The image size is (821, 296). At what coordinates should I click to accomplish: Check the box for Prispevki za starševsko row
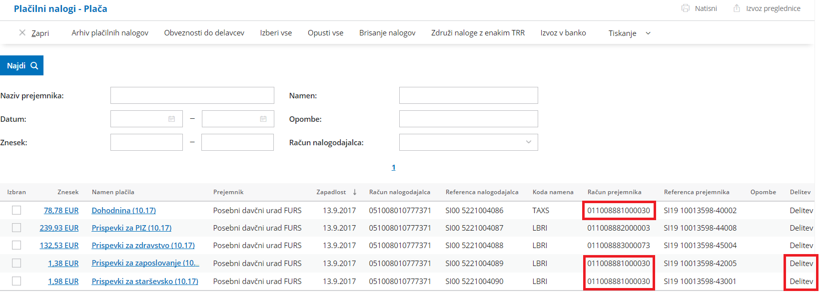click(16, 281)
